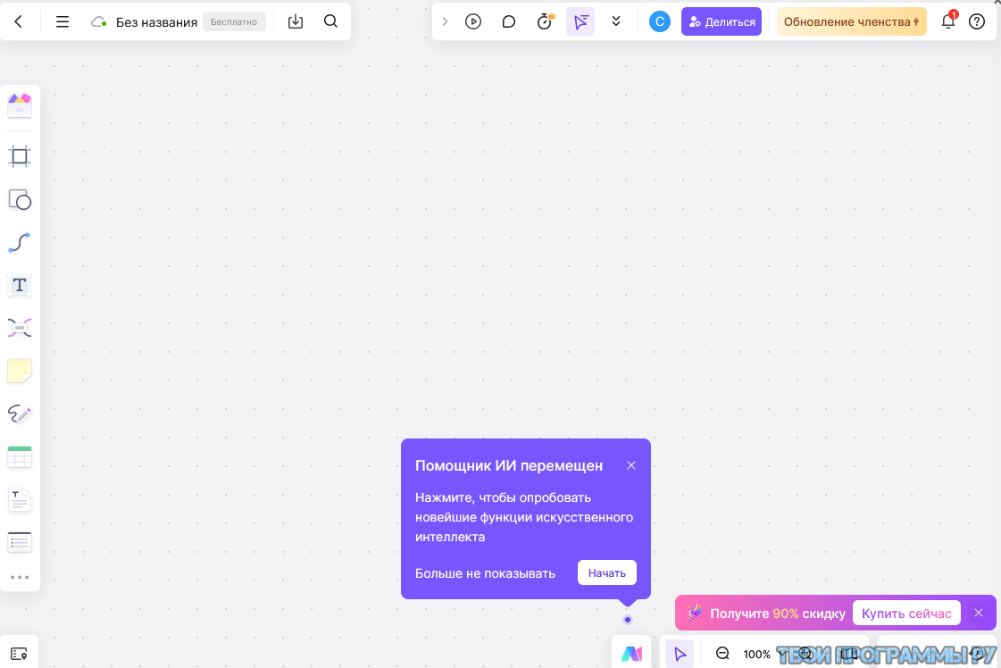
Task: Open the hamburger main menu
Action: (62, 21)
